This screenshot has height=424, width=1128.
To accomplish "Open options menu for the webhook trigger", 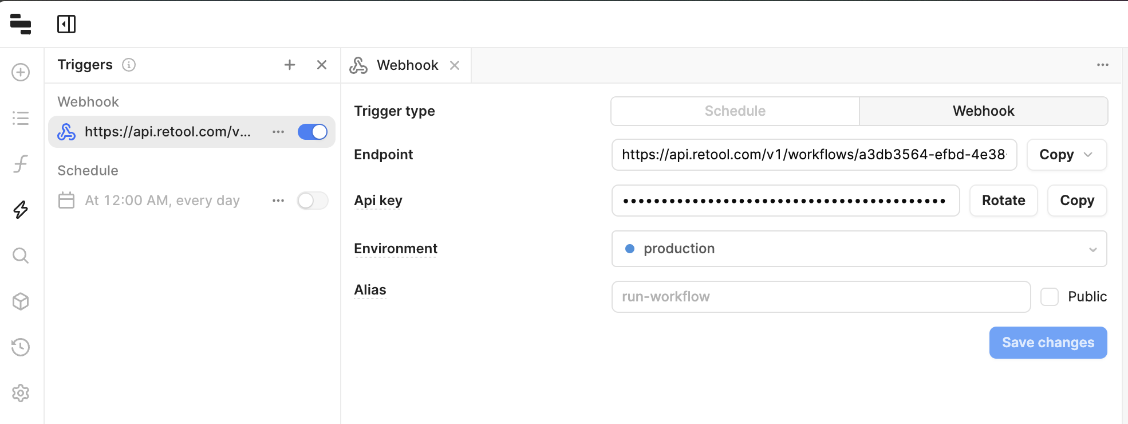I will click(278, 132).
